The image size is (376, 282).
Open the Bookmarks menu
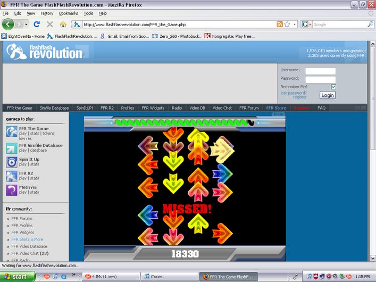pos(69,13)
